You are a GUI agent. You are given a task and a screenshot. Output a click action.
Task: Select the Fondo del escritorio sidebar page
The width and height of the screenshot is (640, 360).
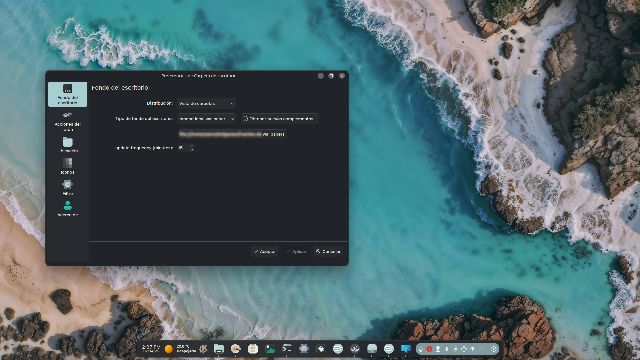[68, 94]
